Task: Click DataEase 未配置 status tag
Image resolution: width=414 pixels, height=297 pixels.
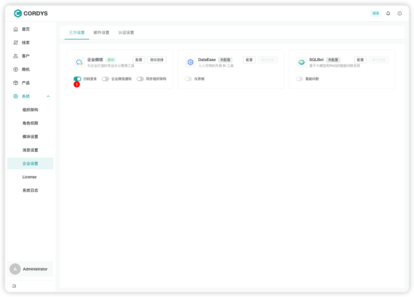Action: (x=225, y=60)
